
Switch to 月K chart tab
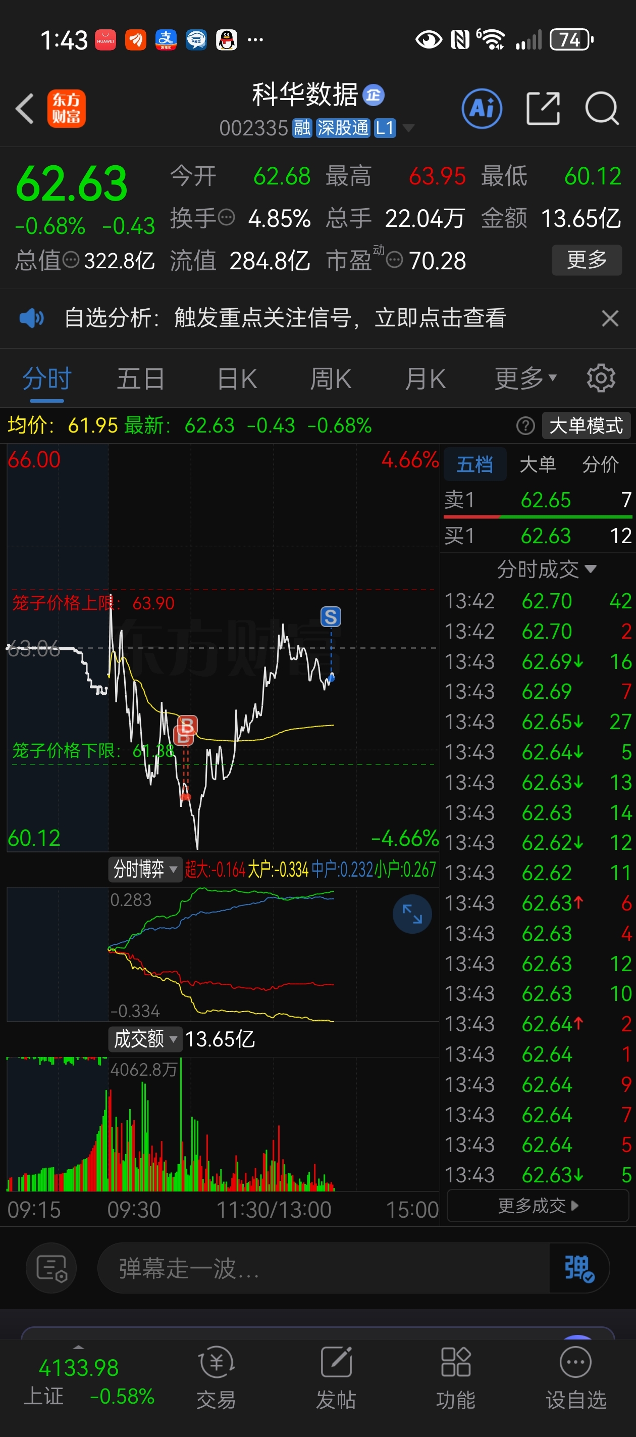(x=426, y=378)
